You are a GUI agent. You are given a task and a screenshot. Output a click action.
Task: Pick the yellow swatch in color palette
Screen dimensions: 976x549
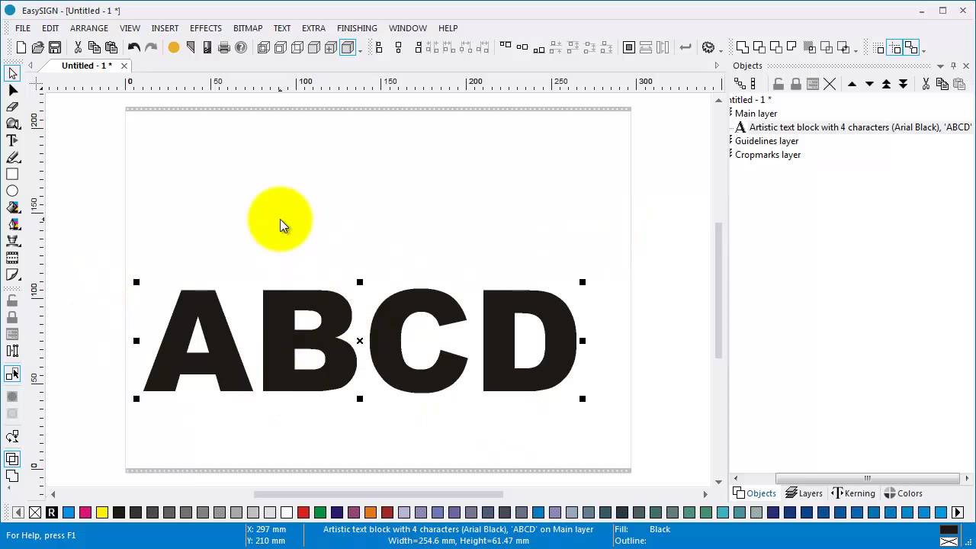102,512
